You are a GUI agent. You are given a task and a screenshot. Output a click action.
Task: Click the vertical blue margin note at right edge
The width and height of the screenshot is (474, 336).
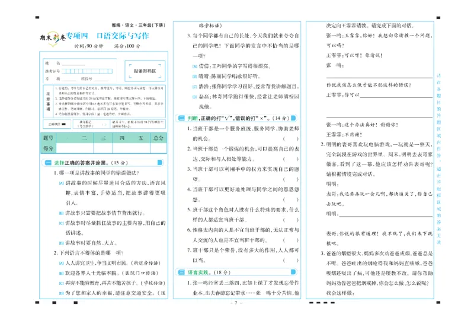(439, 159)
